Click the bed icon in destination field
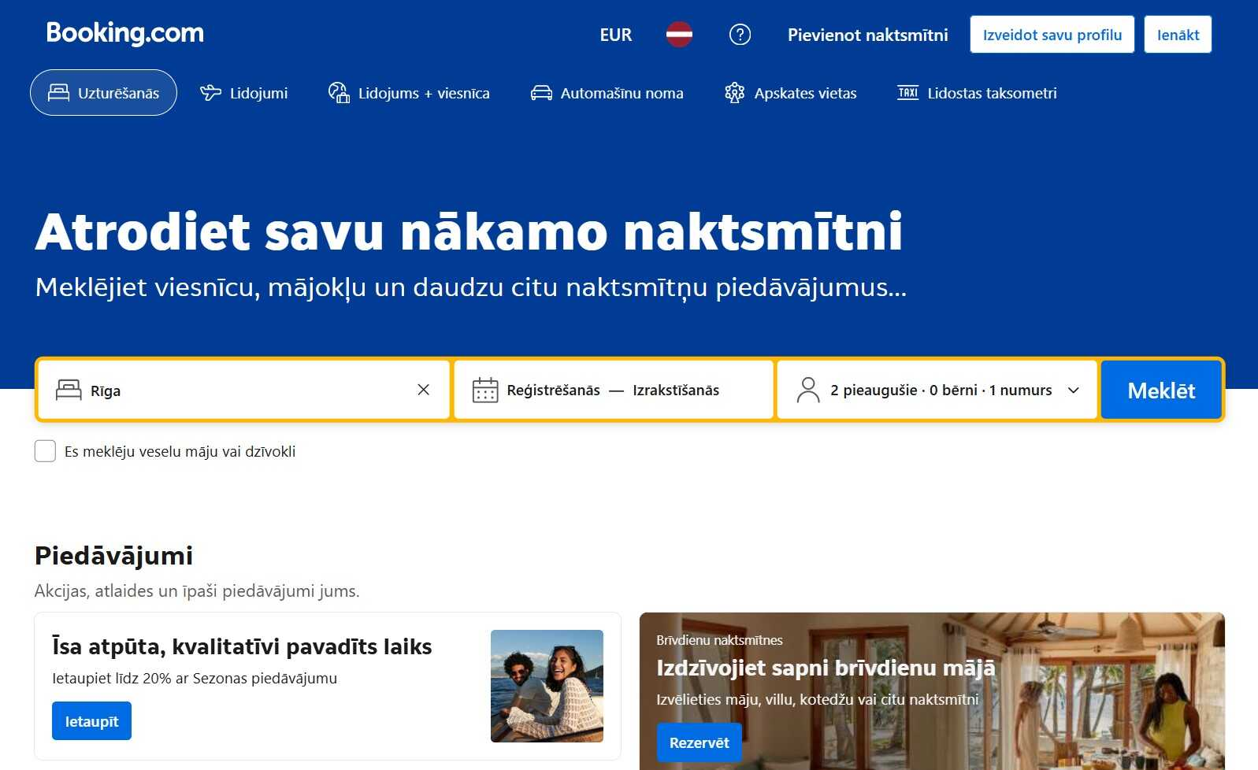The width and height of the screenshot is (1258, 770). pos(69,390)
